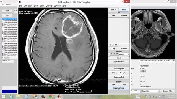Click Open button in background window
177x99 pixels.
7,11
